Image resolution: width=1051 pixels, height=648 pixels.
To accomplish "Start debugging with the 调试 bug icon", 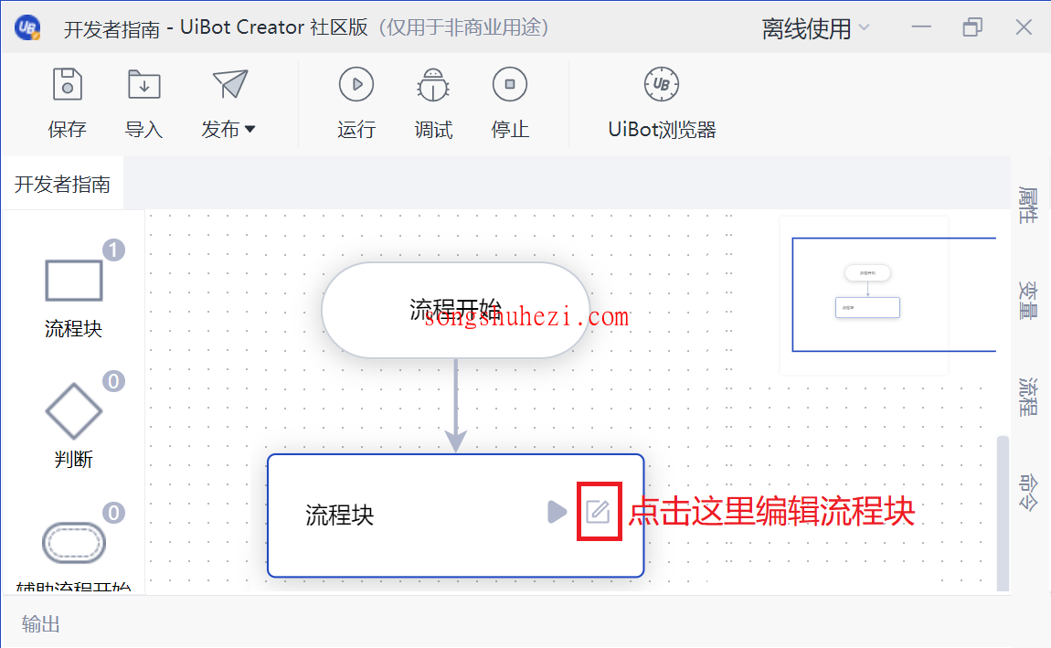I will coord(433,84).
